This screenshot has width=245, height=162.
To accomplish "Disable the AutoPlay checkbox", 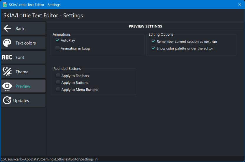I will point(57,40).
